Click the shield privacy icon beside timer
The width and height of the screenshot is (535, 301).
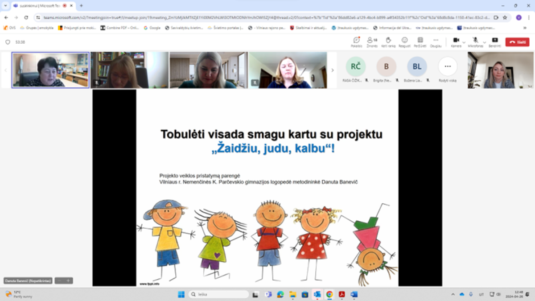click(x=8, y=42)
